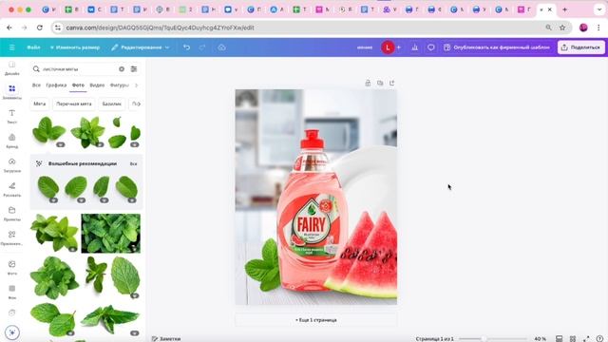Add a collaborator with the plus icon
This screenshot has width=608, height=342.
pos(399,47)
